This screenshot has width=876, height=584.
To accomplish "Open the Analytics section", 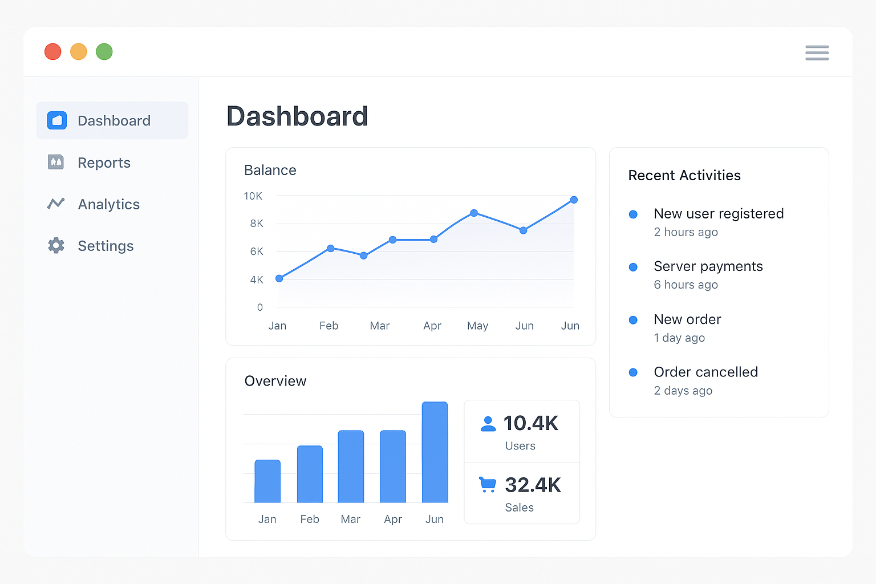I will pyautogui.click(x=108, y=204).
